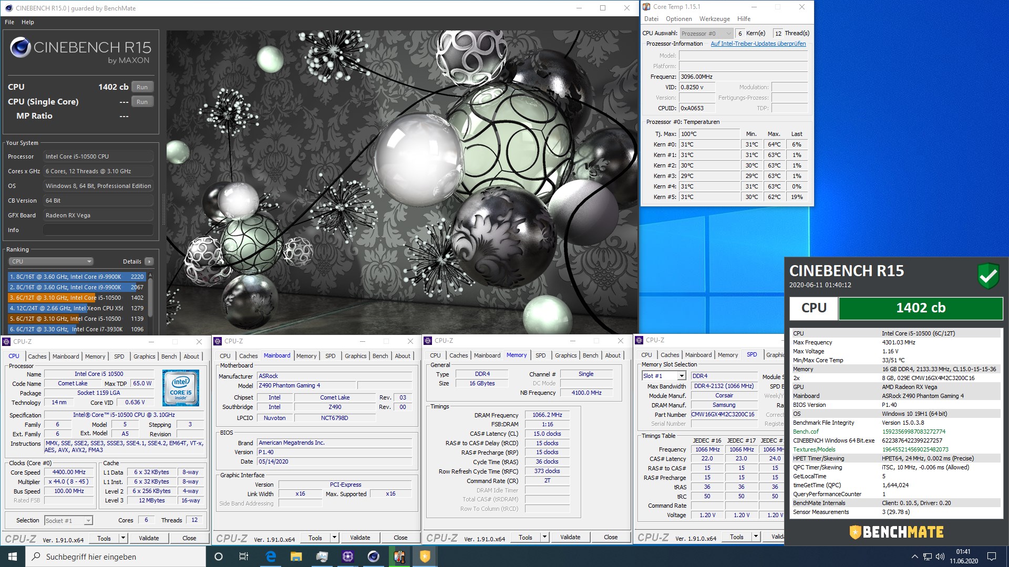Click the taskbar clock showing 01:41

pos(963,556)
